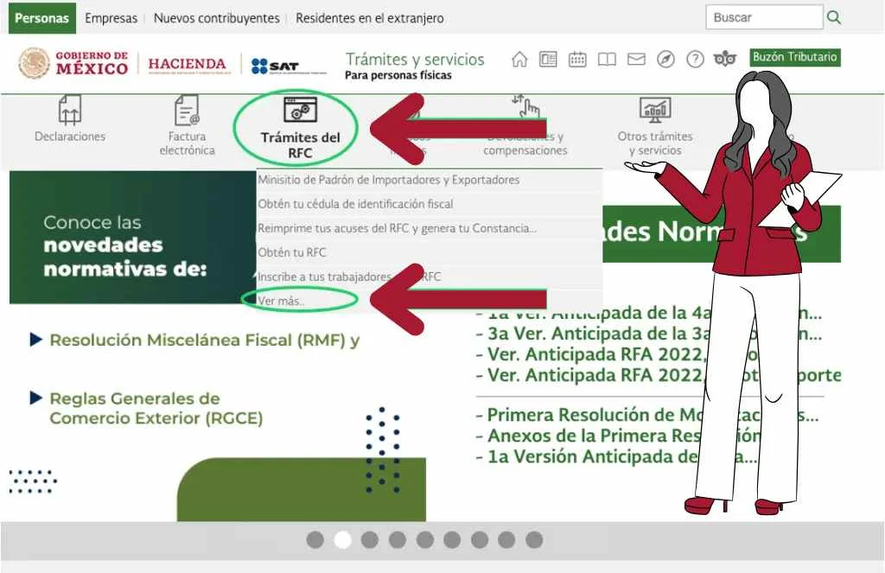This screenshot has height=573, width=885.
Task: Select Obtén tu RFC entry
Action: (429, 252)
